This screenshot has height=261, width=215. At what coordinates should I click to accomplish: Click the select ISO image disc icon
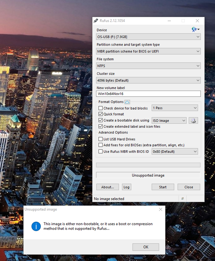[x=193, y=120]
